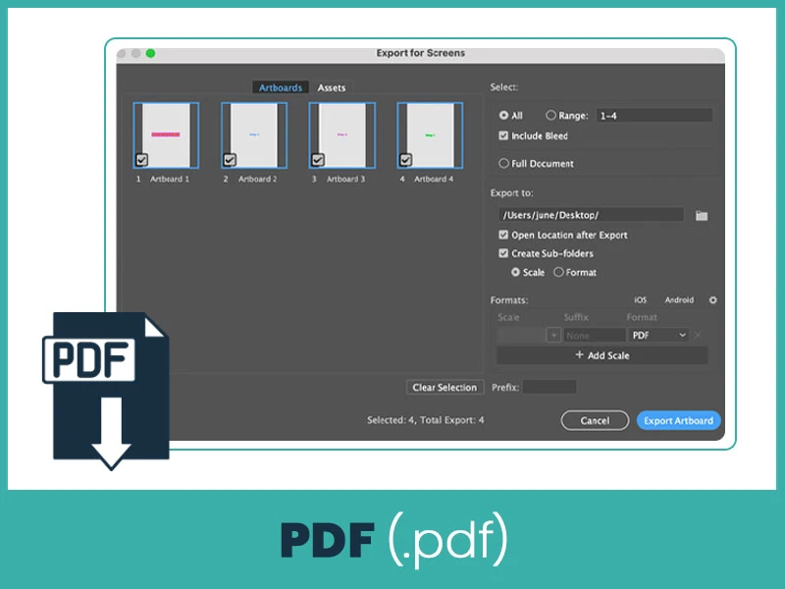785x589 pixels.
Task: Open the folder browser for export location
Action: click(x=702, y=214)
